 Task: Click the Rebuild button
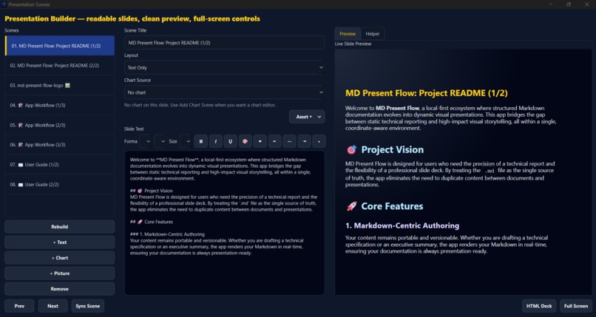click(60, 227)
